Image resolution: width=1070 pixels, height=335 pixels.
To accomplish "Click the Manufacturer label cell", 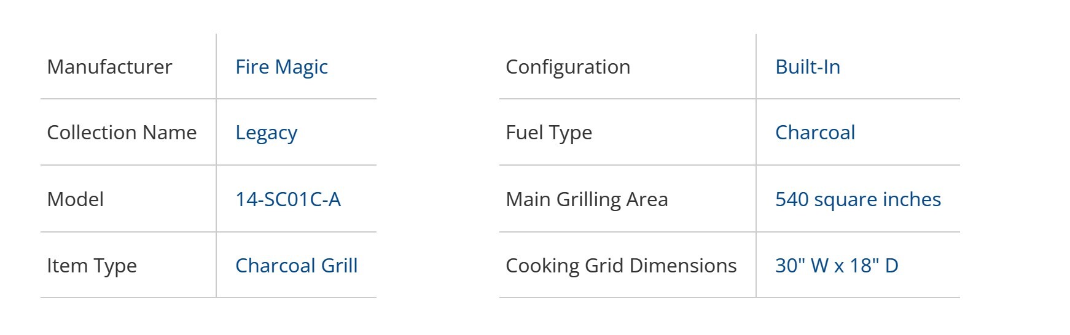I will pos(109,67).
